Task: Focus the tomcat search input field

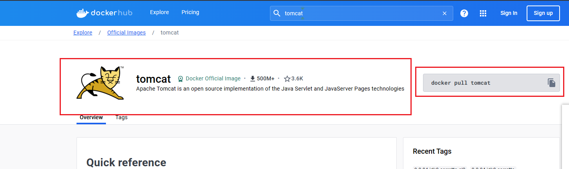Action: [361, 13]
